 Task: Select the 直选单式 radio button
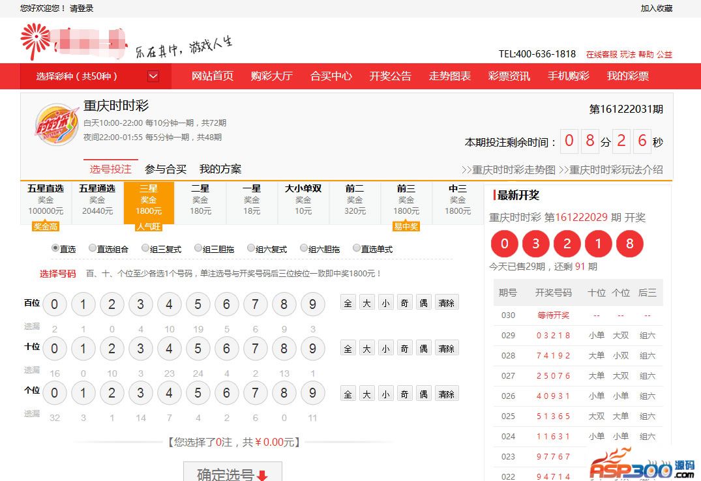click(x=356, y=248)
